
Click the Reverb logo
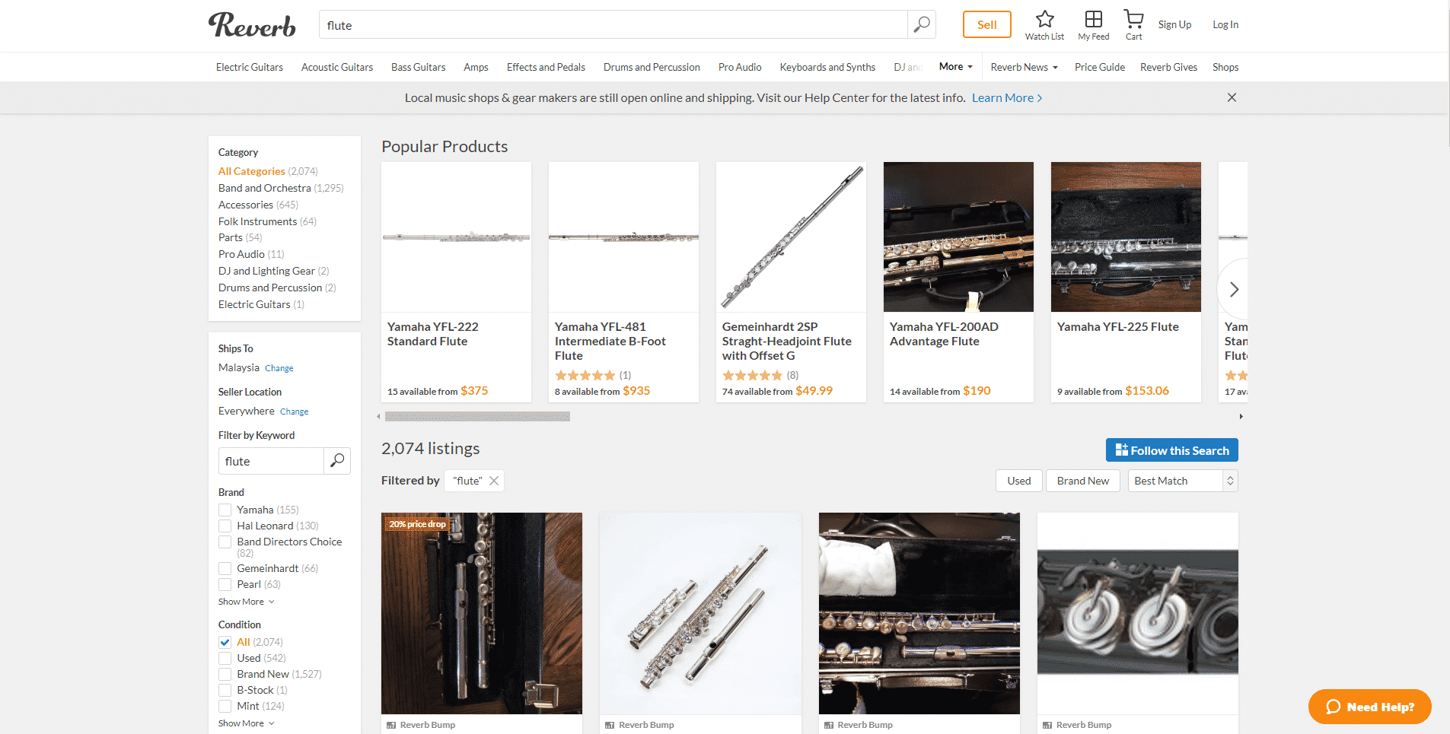252,25
